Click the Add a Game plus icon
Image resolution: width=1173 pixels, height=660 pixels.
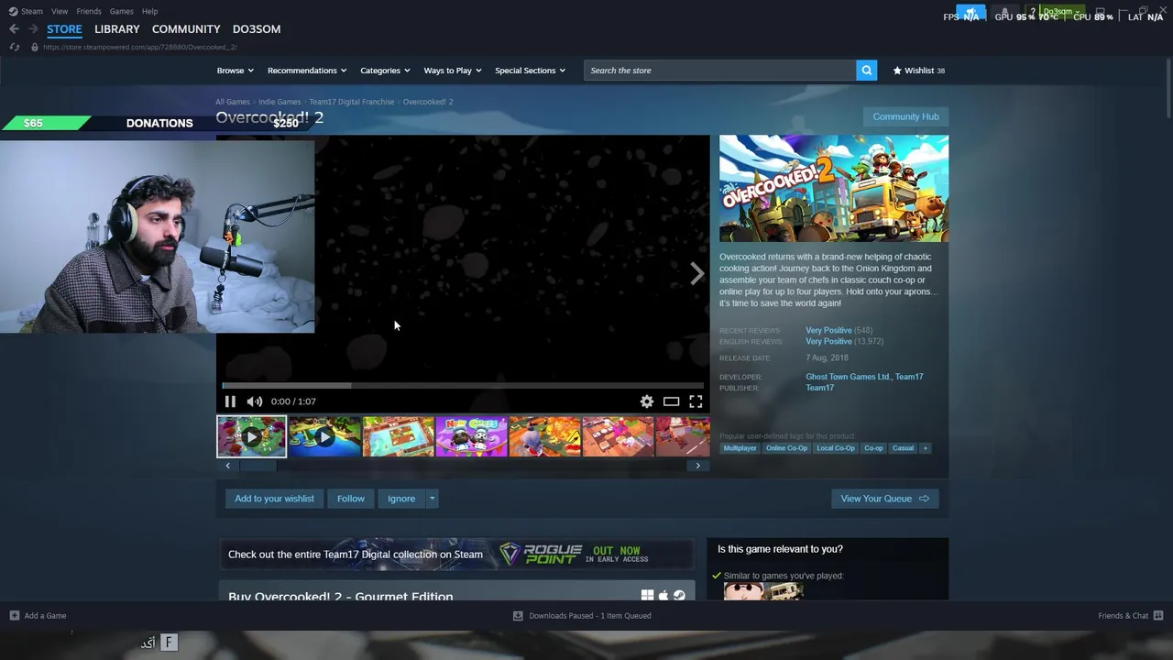coord(14,616)
